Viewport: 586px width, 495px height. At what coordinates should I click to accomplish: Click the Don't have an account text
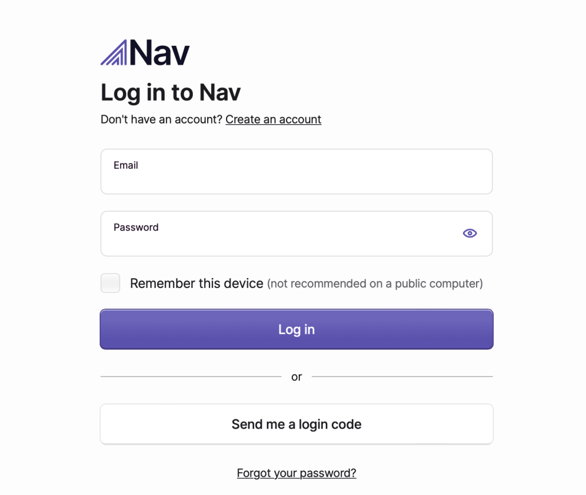coord(161,119)
